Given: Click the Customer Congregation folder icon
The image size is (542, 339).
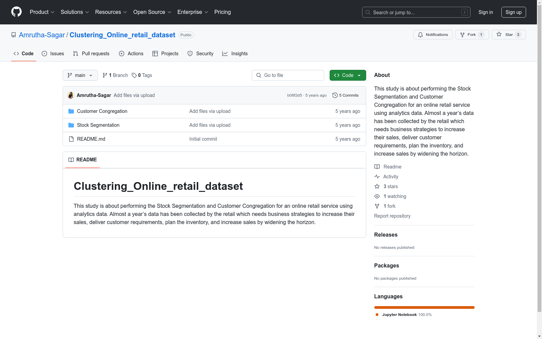Looking at the screenshot, I should pyautogui.click(x=71, y=111).
